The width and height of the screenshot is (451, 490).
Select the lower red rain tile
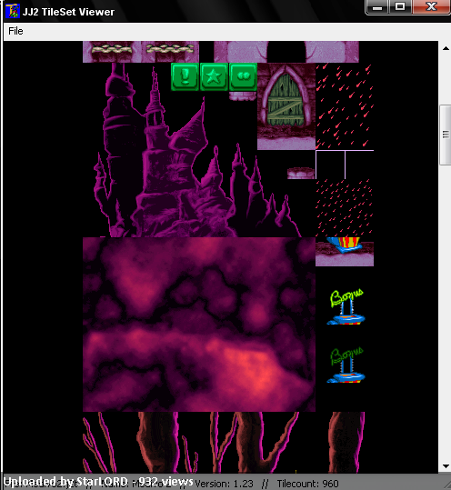tap(345, 208)
